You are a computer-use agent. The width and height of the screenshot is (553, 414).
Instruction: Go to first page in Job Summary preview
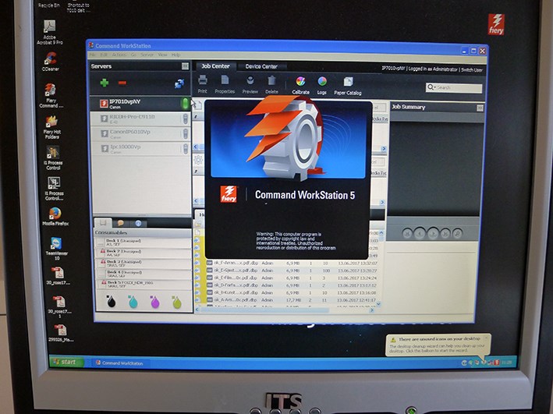[407, 233]
